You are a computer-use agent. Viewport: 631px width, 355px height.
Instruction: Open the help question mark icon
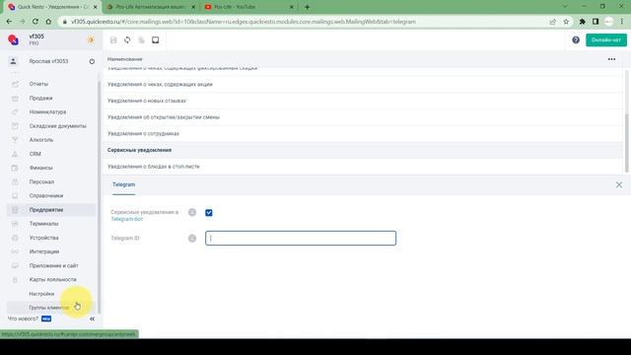pos(576,39)
